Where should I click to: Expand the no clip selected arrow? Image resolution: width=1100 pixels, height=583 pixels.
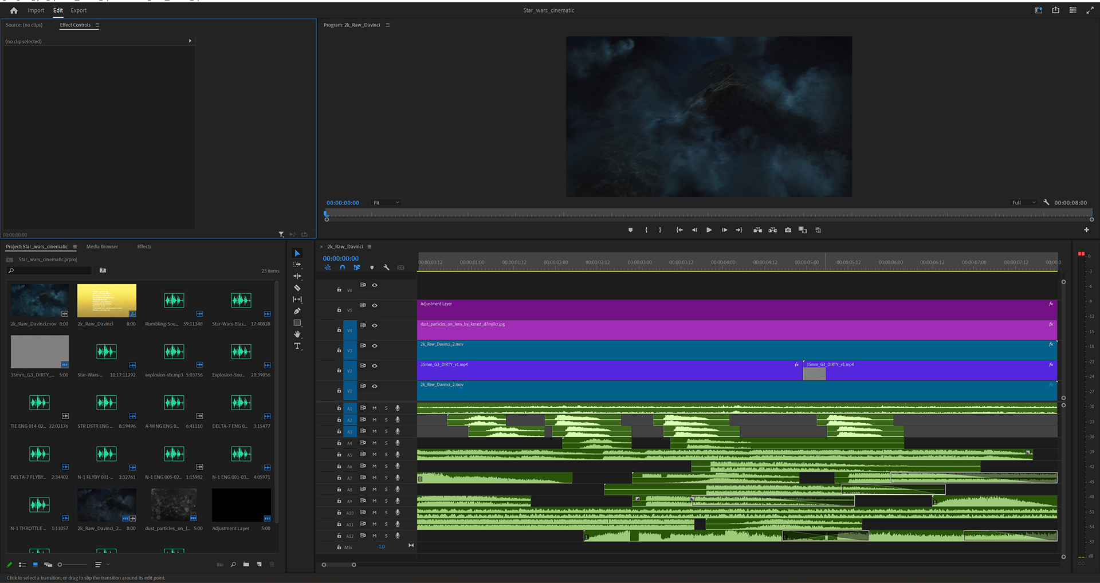pos(190,41)
